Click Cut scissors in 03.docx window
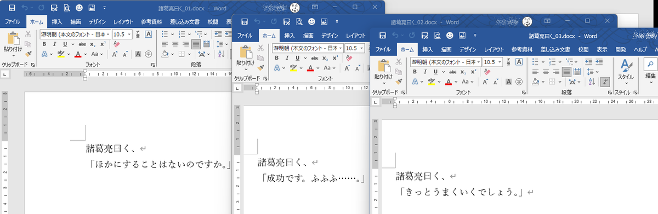Screen dimensions: 658x214 tap(399, 62)
